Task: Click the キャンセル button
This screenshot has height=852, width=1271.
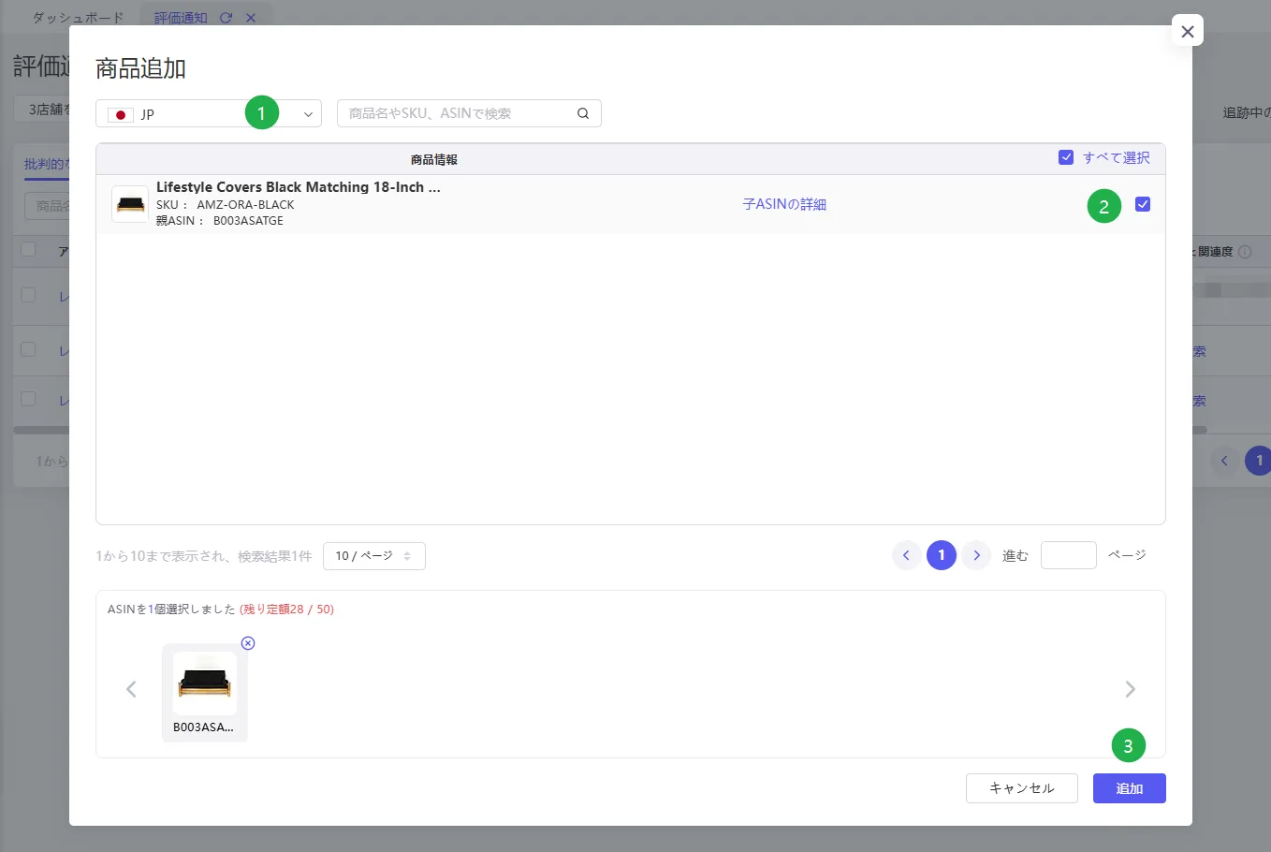Action: pyautogui.click(x=1022, y=788)
